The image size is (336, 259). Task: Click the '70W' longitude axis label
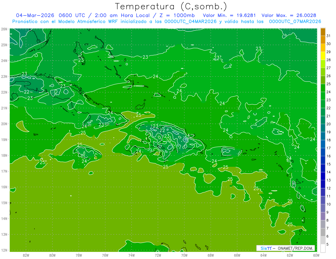(x=184, y=255)
